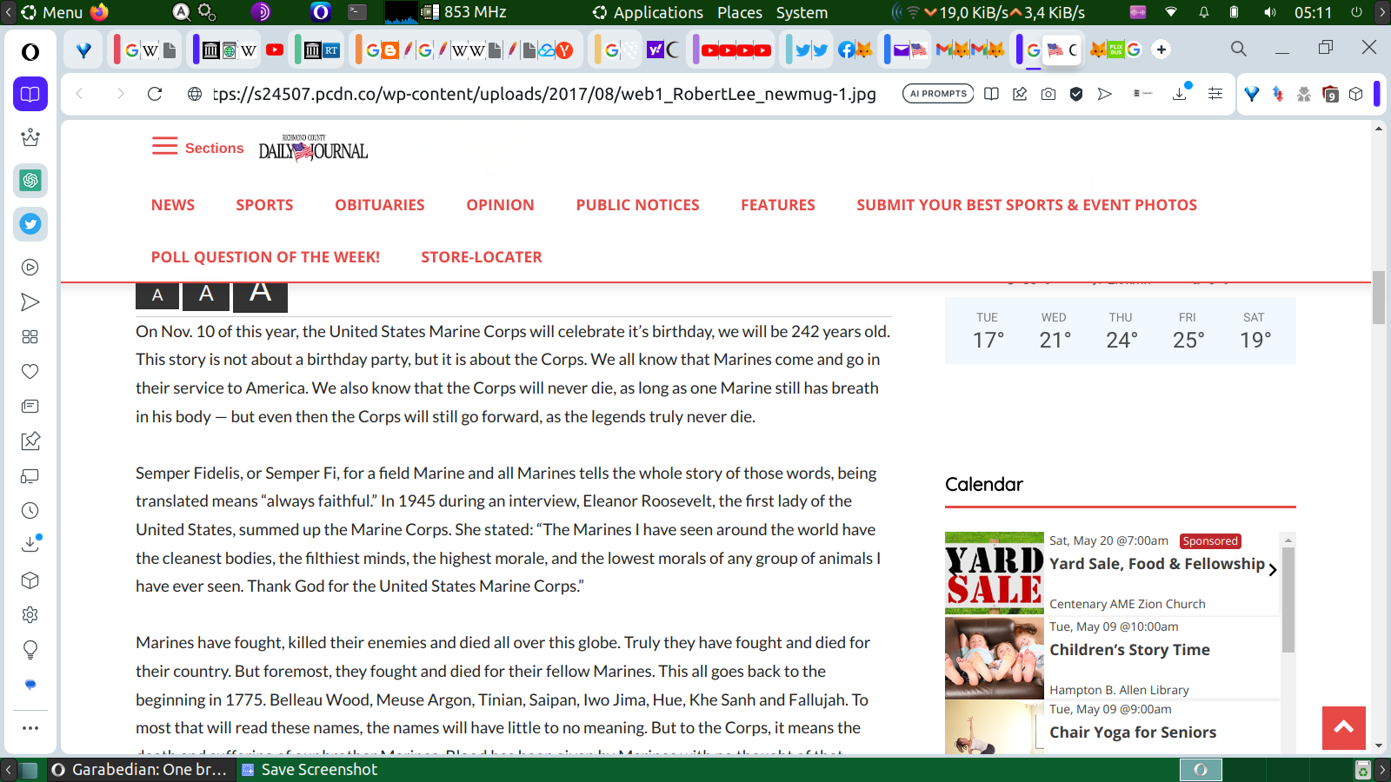Open the Sections menu on the page
Viewport: 1391px width, 782px height.
198,147
